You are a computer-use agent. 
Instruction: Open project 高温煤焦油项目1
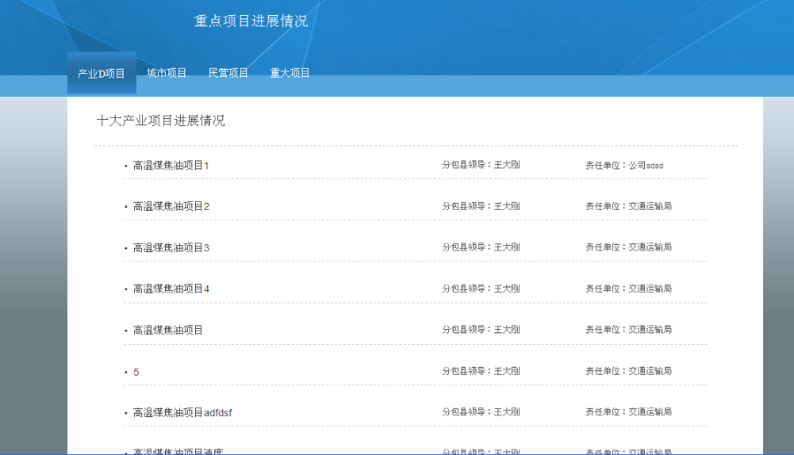(171, 166)
